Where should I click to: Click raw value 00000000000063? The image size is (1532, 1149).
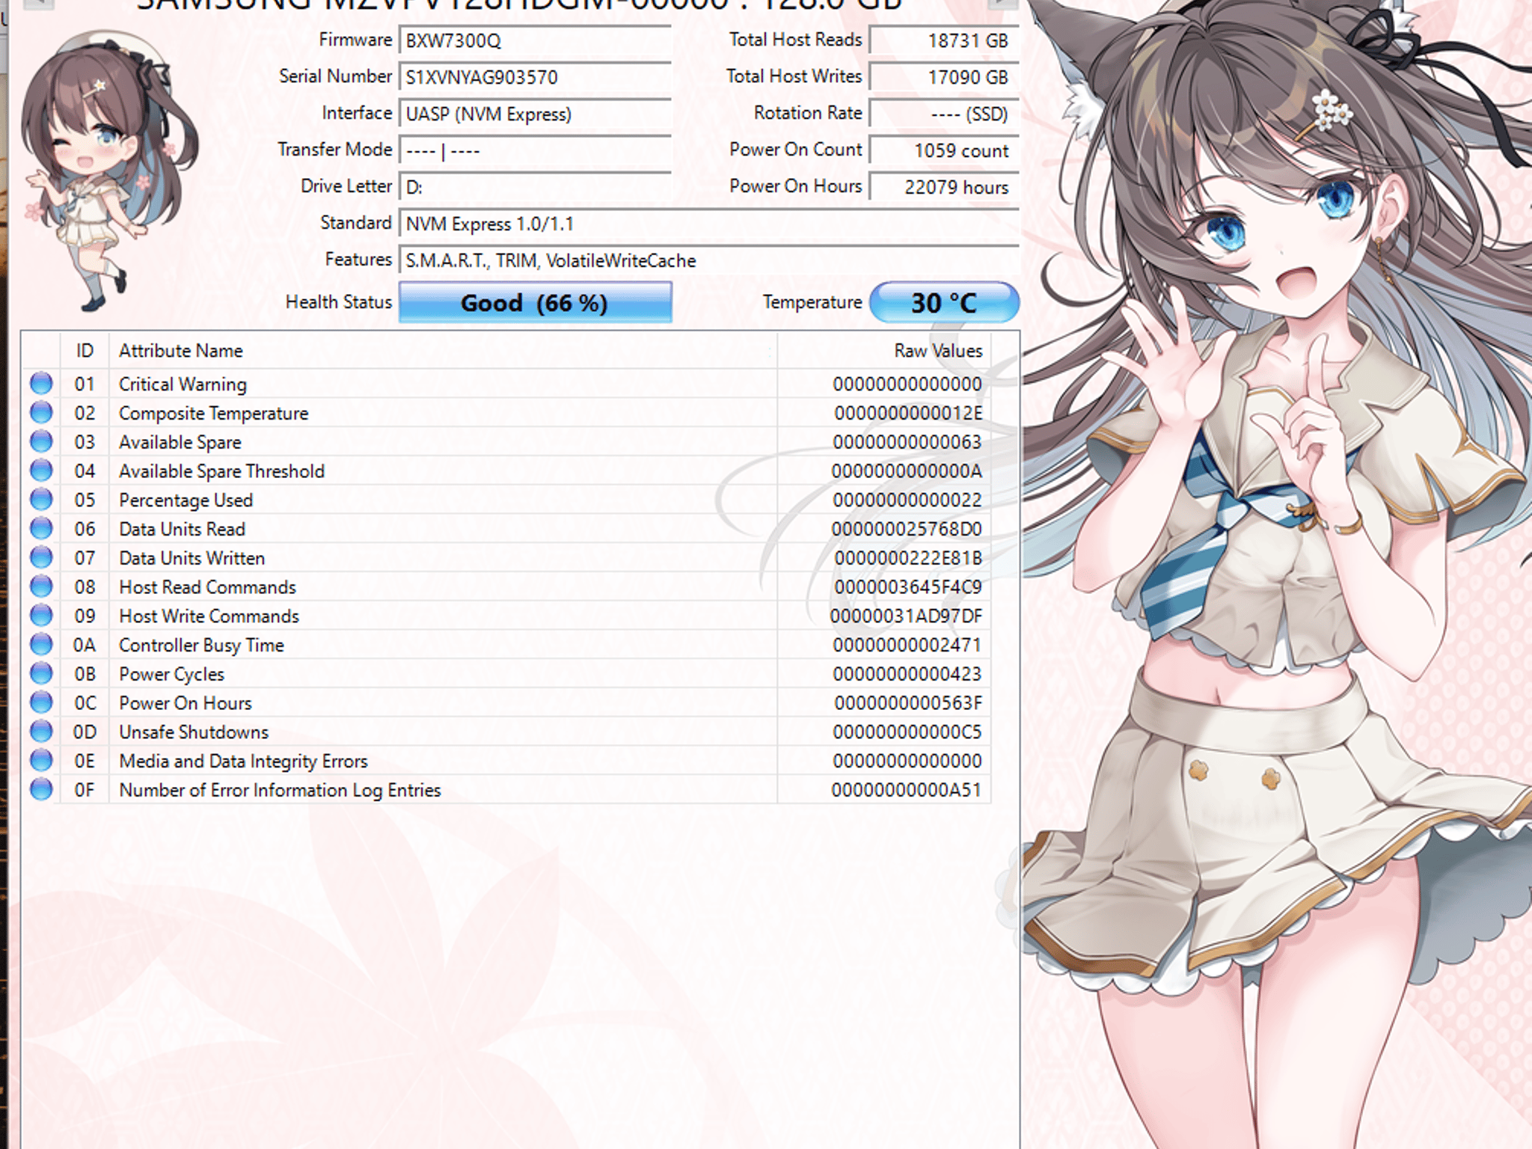point(907,443)
